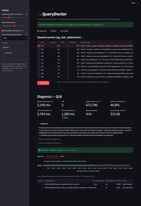The width and height of the screenshot is (141, 206).
Task: Select Single query mode radio button
Action: 38,31
